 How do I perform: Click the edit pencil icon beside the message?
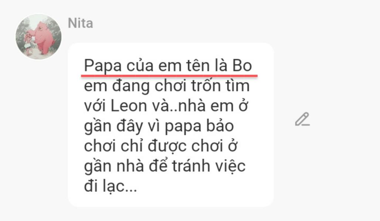pyautogui.click(x=302, y=120)
